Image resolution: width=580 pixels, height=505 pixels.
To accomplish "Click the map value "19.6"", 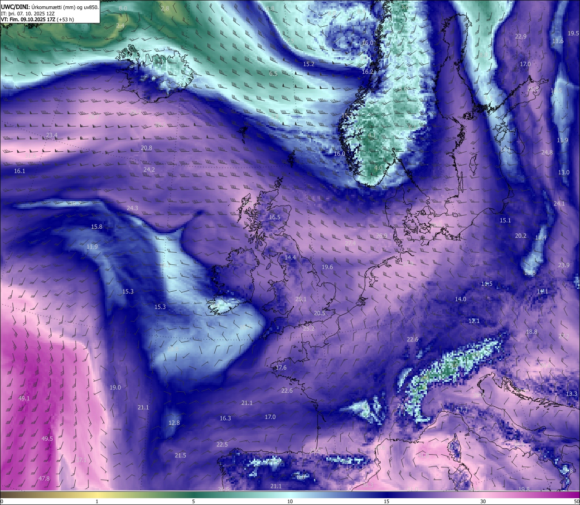I will pyautogui.click(x=327, y=267).
